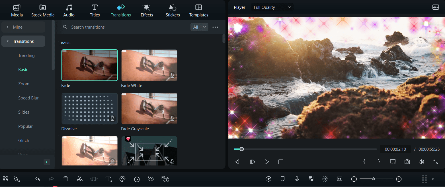Open the All filter dropdown
The height and width of the screenshot is (187, 445).
coord(199,27)
